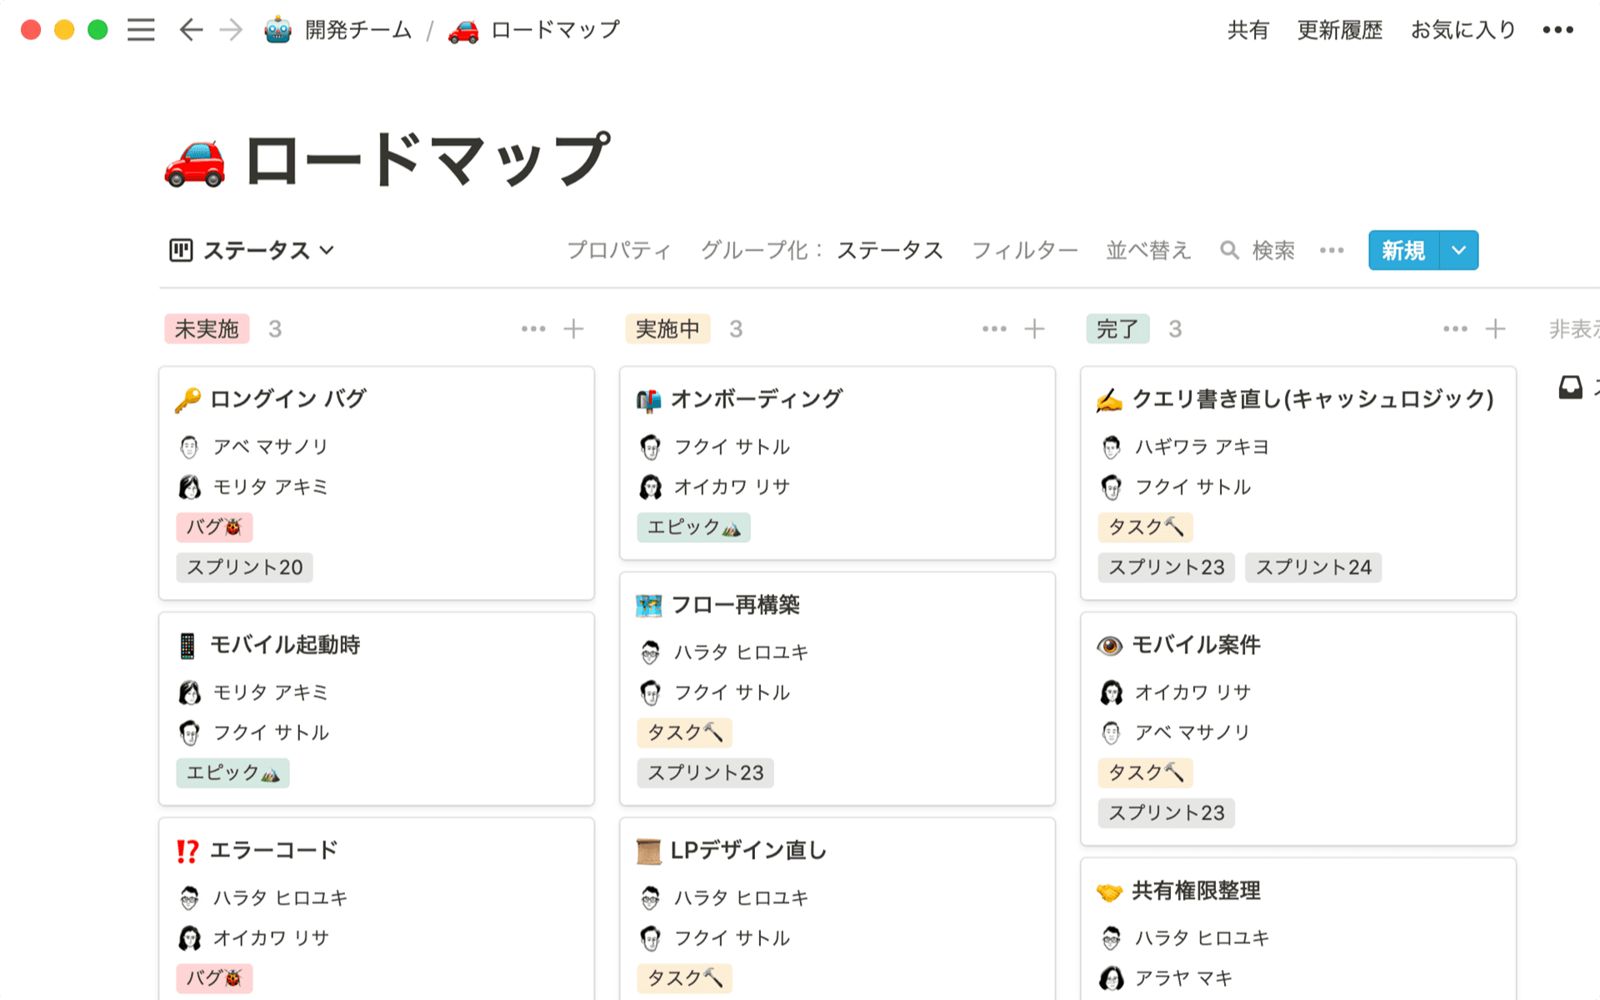Viewport: 1600px width, 1000px height.
Task: Click the back arrow navigation icon
Action: point(190,30)
